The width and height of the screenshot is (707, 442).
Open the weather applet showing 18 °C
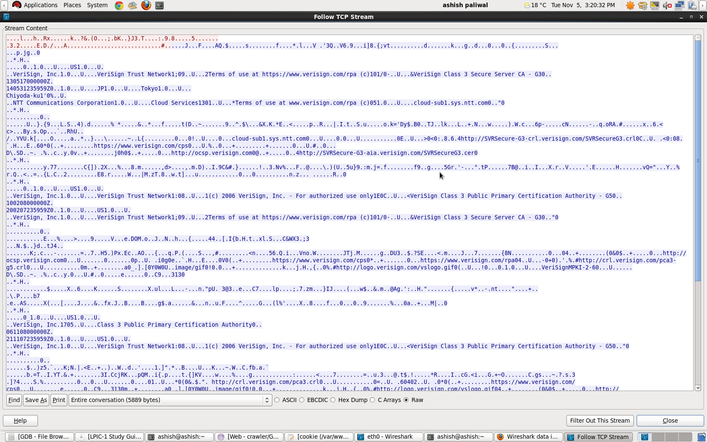pyautogui.click(x=535, y=5)
